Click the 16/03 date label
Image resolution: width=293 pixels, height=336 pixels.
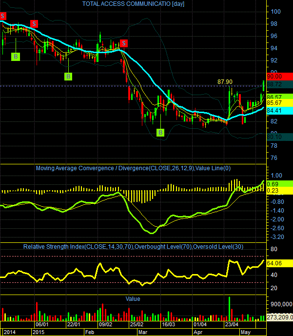tap(168, 324)
